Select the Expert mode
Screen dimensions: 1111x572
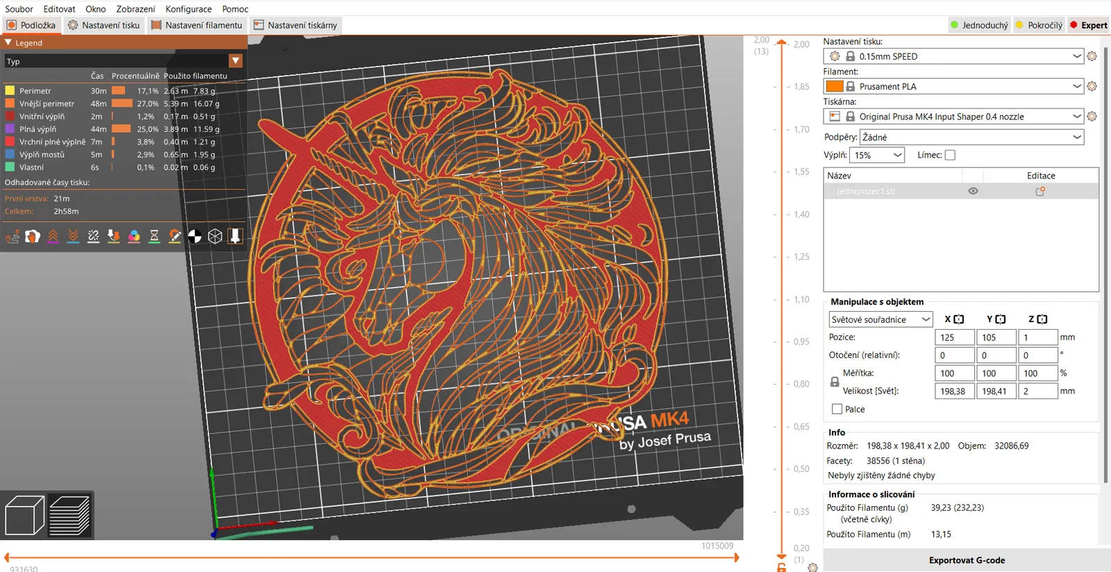(x=1088, y=25)
